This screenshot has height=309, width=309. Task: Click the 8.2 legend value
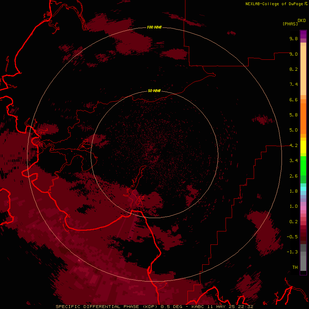pos(294,69)
